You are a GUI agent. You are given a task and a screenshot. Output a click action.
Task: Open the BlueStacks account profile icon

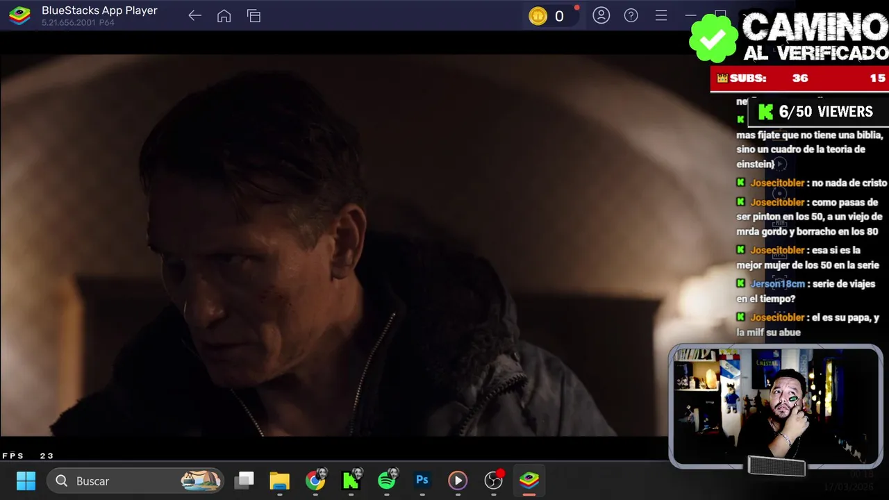coord(601,15)
